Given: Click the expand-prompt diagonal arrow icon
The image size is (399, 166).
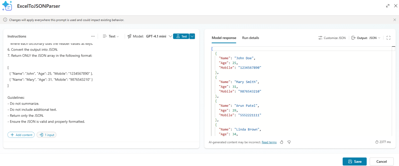Looking at the screenshot, I should [x=388, y=6].
